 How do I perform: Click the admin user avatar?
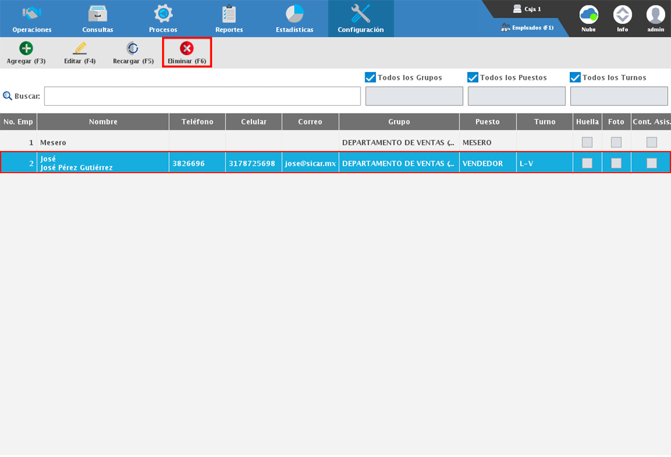click(656, 15)
